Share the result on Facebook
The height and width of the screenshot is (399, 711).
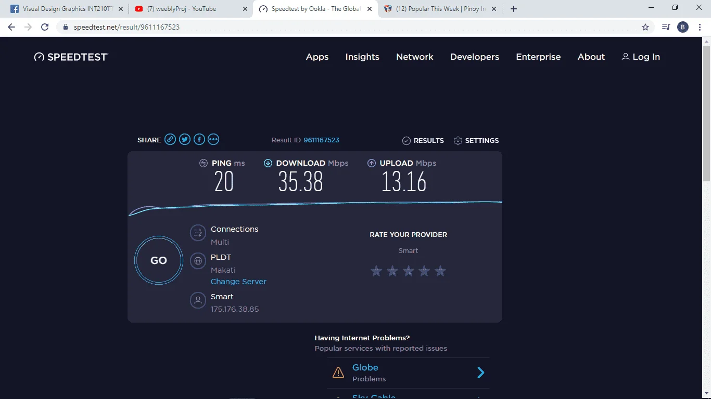[x=199, y=139]
